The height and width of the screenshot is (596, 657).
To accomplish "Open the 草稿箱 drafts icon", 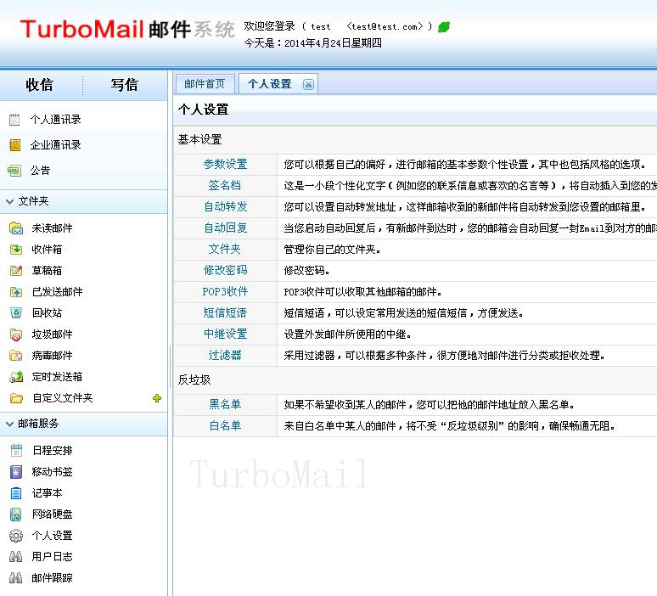I will point(16,271).
